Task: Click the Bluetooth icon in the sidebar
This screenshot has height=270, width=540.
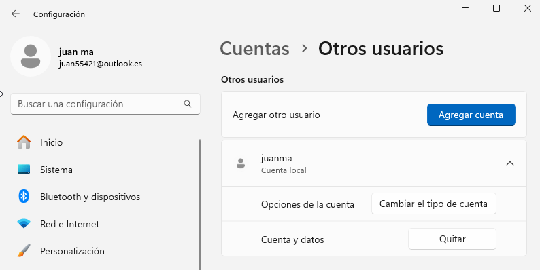Action: pos(23,197)
